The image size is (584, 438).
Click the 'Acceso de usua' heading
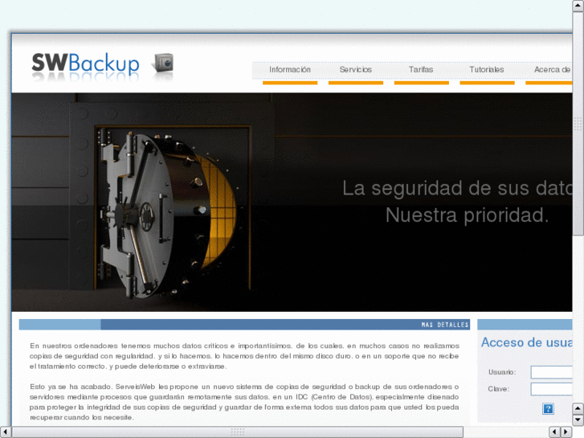click(x=527, y=342)
